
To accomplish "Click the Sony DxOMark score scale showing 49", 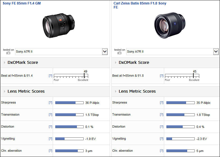I will [x=71, y=76].
